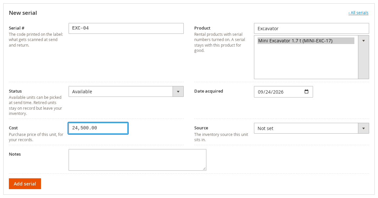Open the date picker calendar icon
The height and width of the screenshot is (198, 378).
pyautogui.click(x=306, y=92)
